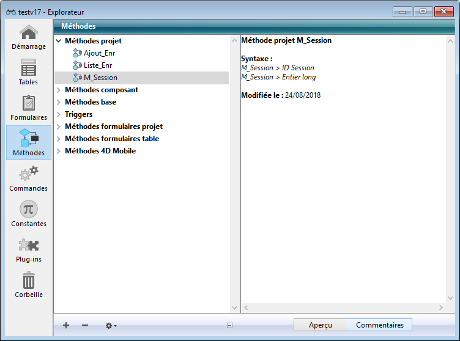Select the Plug-ins page
Image resolution: width=460 pixels, height=341 pixels.
[29, 249]
